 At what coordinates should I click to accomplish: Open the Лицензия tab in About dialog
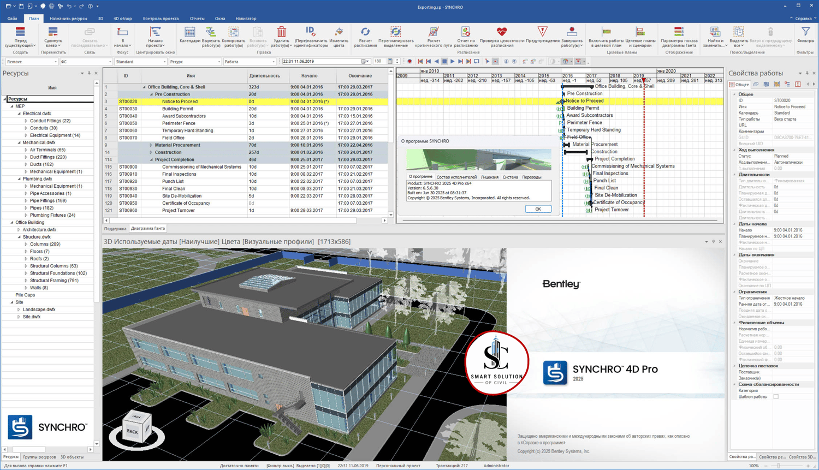tap(489, 177)
